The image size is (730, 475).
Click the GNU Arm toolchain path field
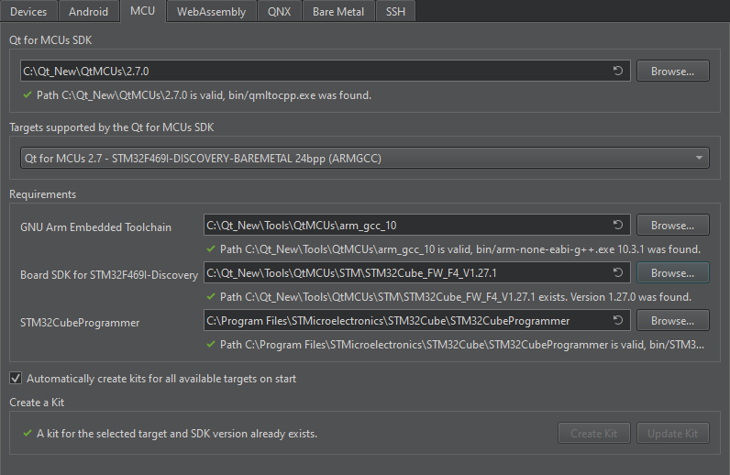[x=404, y=226]
